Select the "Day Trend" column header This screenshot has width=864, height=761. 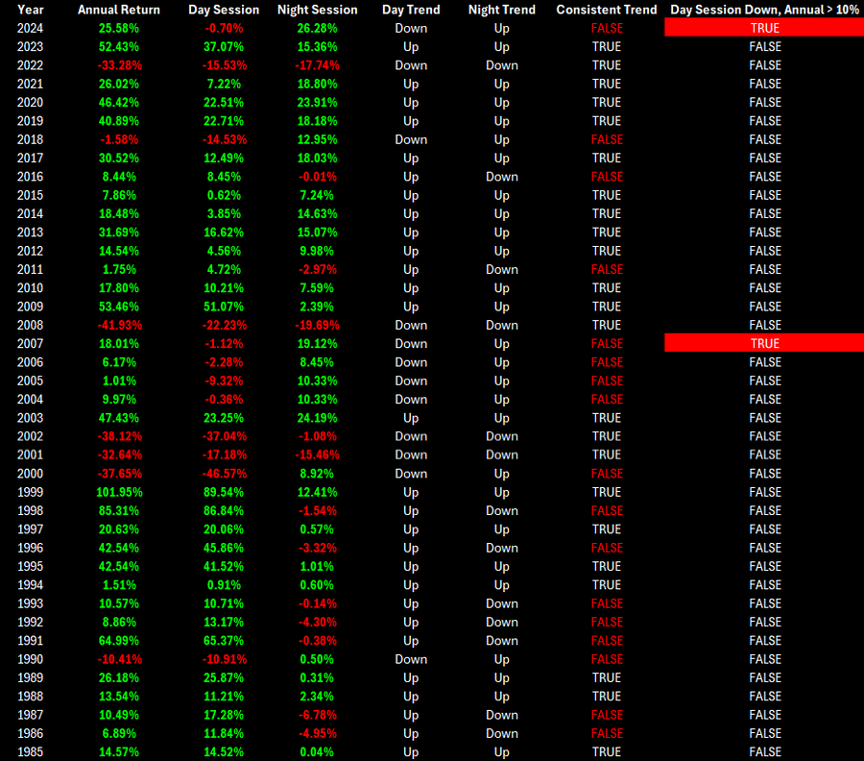[x=411, y=10]
